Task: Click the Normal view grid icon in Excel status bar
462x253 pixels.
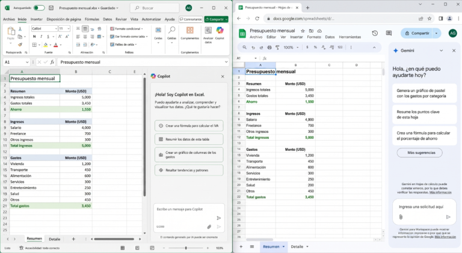Action: [x=123, y=248]
